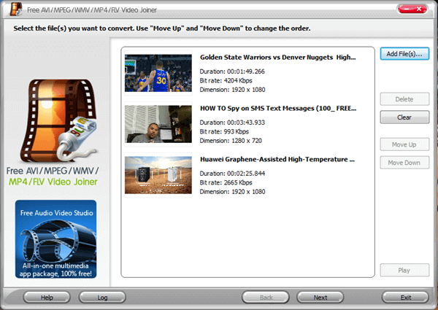The height and width of the screenshot is (310, 438).
Task: Clear the file list with Clear
Action: pos(404,117)
